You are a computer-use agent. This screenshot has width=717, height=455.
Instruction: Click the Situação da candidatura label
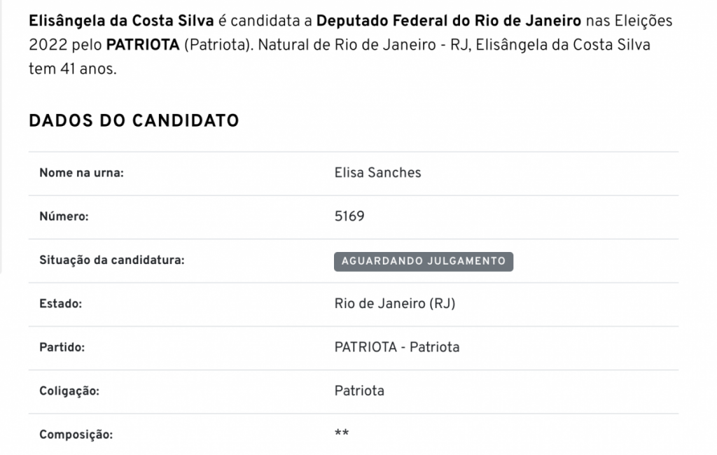click(x=111, y=260)
